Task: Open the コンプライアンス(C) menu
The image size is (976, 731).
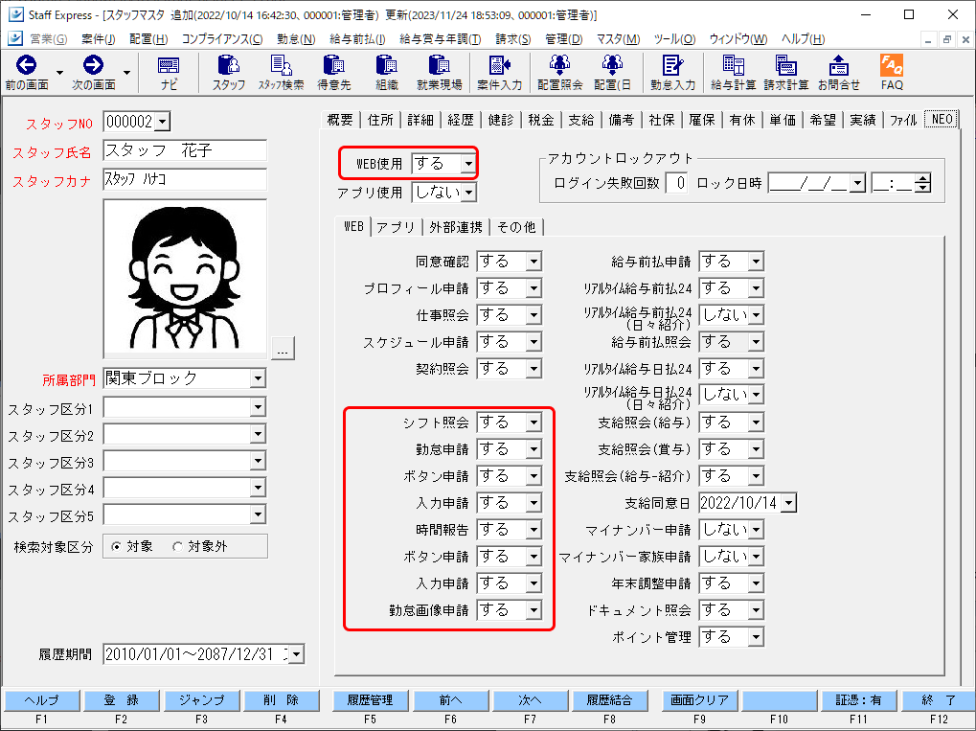Action: pos(222,38)
